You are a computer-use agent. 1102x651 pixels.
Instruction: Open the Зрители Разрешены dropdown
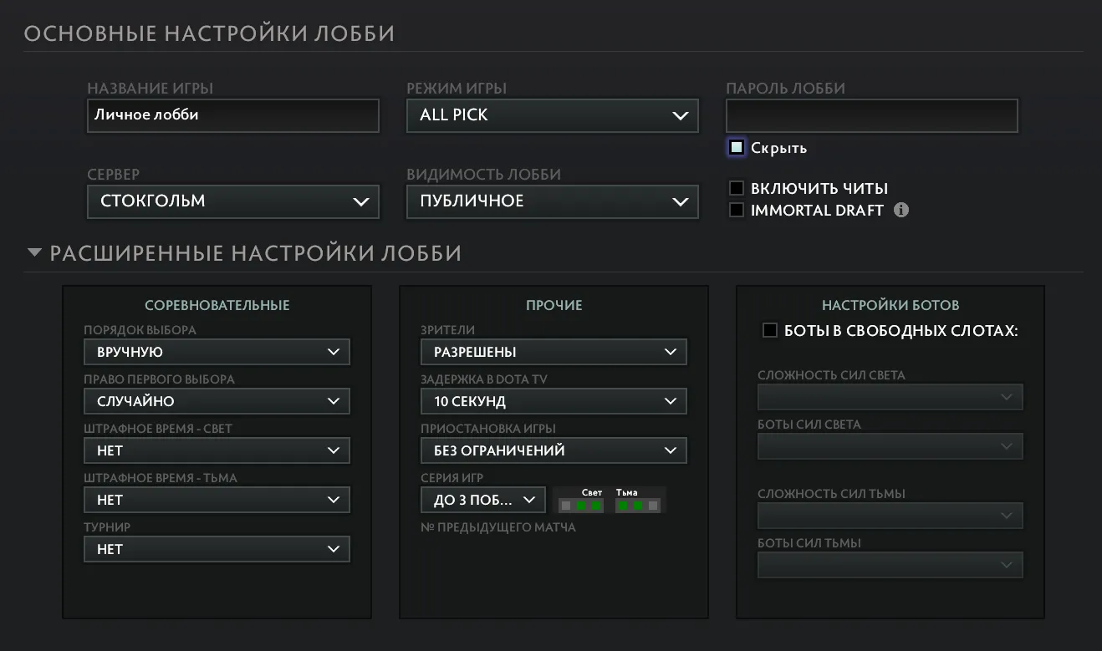[554, 352]
